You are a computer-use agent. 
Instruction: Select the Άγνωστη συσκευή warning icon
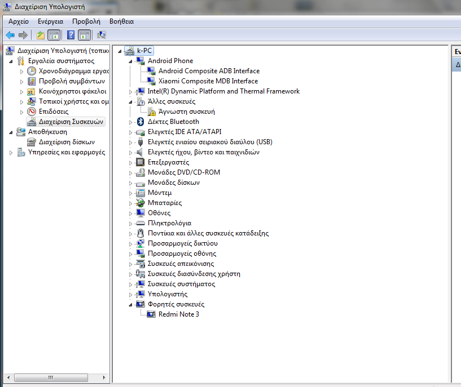point(151,112)
